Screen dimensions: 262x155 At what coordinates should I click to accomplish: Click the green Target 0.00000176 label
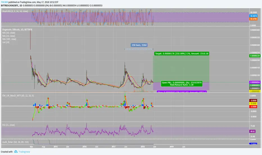(182, 54)
